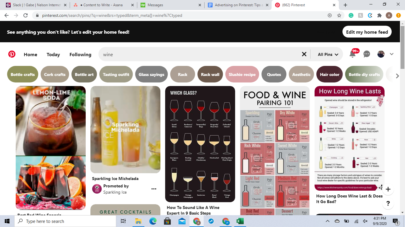Pick the Rack suggestion chip
405x227 pixels.
click(x=183, y=74)
